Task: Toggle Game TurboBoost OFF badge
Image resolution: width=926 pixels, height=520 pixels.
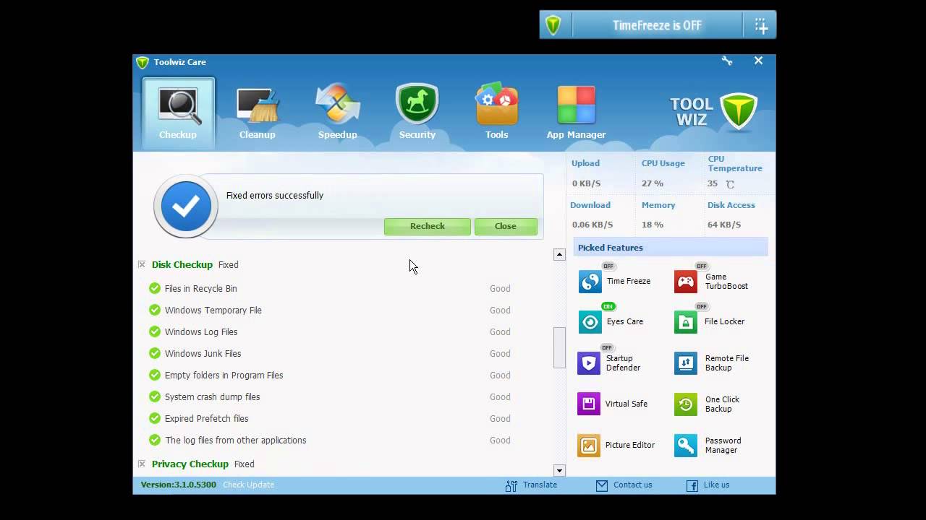Action: pos(702,266)
